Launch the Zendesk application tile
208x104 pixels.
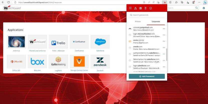point(100,62)
